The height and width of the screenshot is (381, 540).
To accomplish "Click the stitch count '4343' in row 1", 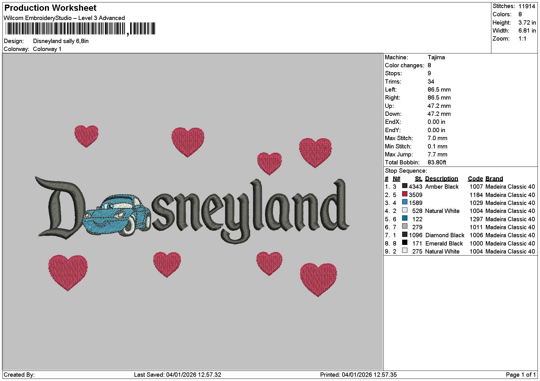I will 415,187.
